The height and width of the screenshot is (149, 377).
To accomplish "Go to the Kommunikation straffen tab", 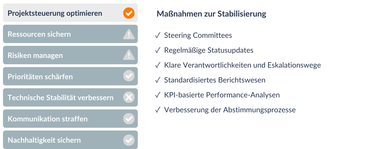I will 70,119.
